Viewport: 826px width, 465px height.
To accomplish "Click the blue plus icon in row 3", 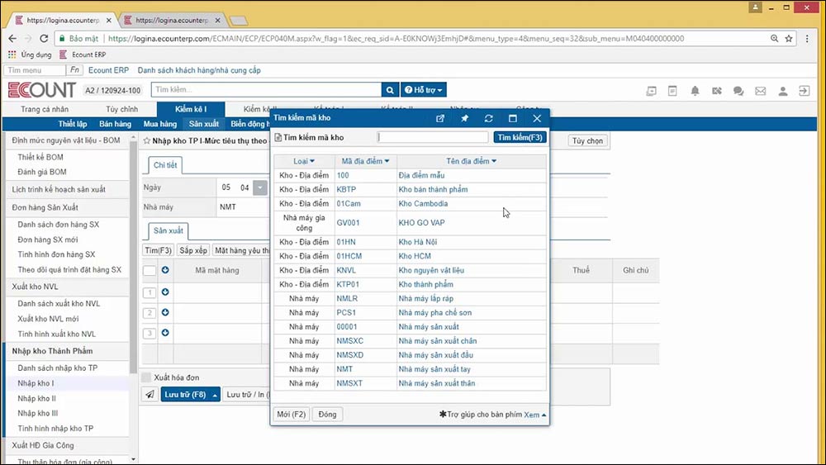I will point(165,333).
